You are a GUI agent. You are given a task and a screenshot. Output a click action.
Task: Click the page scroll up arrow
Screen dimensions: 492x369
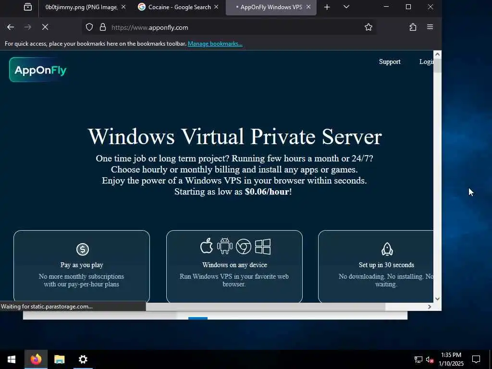[437, 54]
